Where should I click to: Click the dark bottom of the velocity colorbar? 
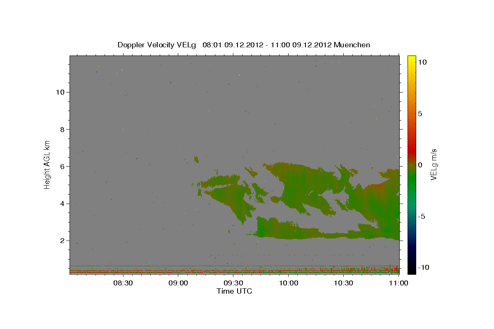coord(411,267)
